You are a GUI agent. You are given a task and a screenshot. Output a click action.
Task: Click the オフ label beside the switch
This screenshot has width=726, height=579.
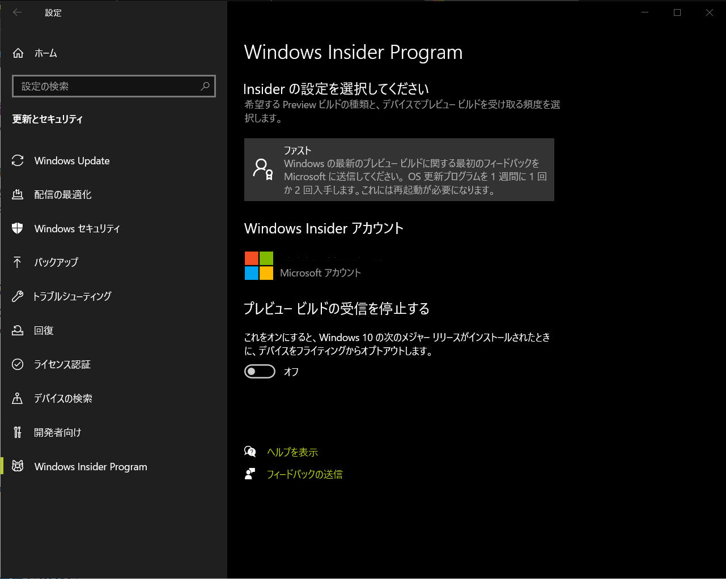coord(291,372)
